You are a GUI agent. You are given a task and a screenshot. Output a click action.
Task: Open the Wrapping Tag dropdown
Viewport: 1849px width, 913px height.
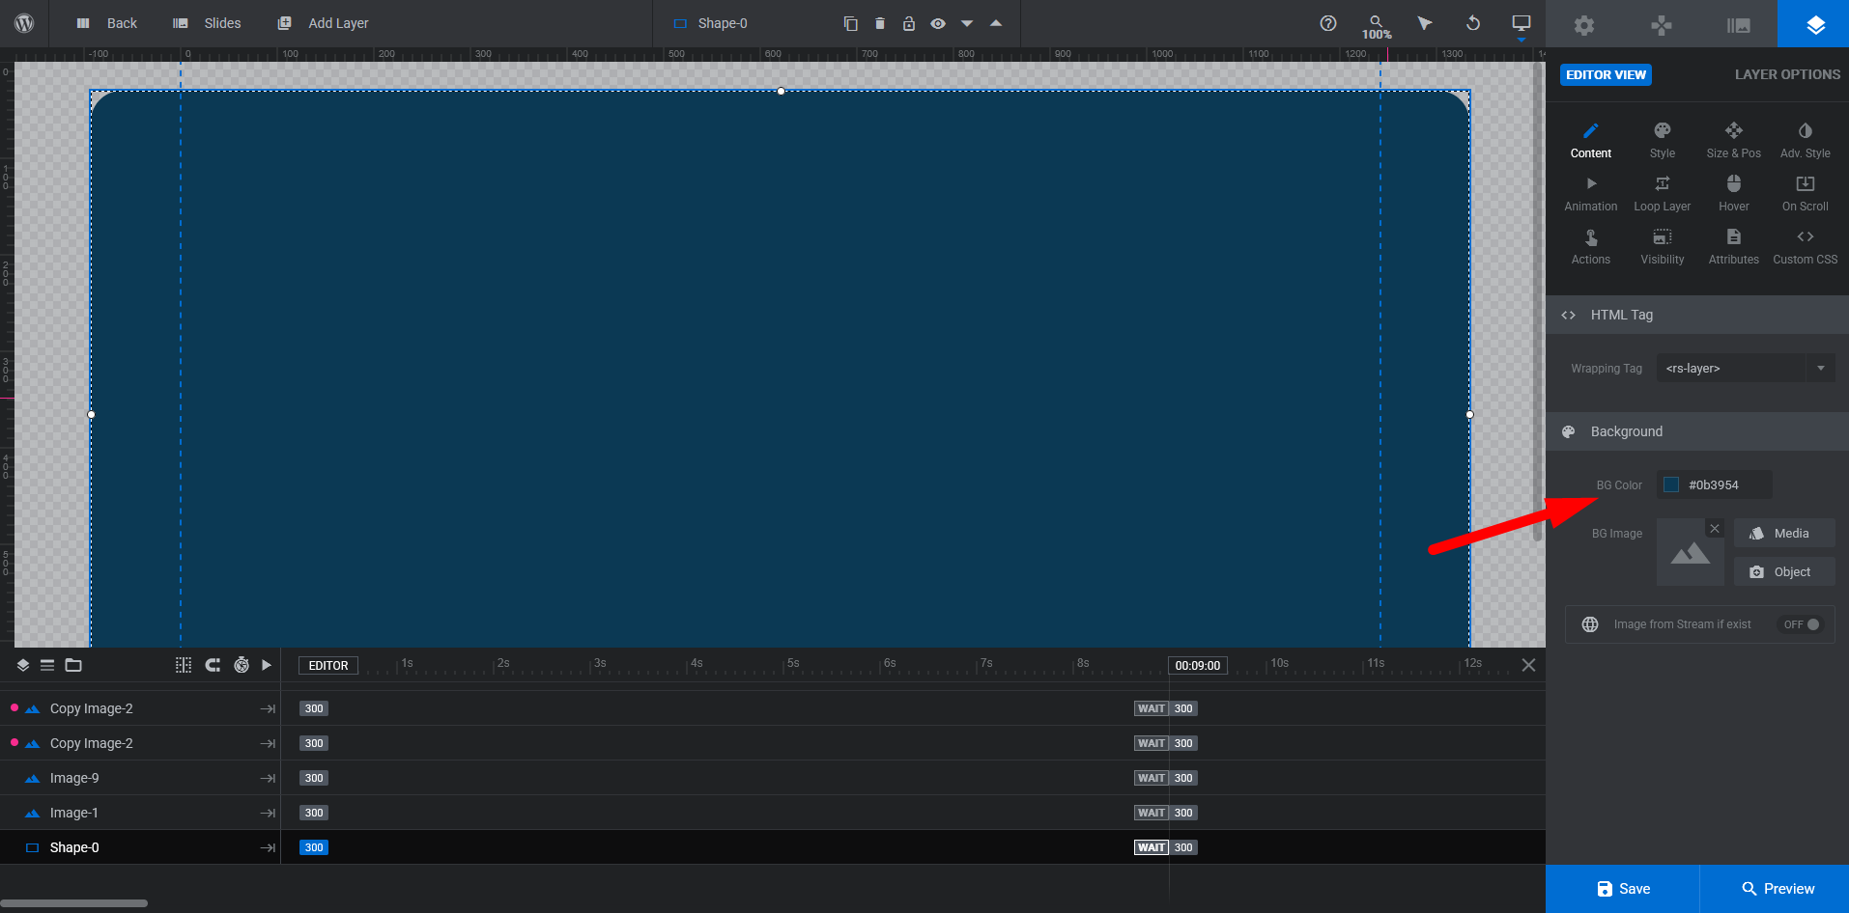[1745, 368]
